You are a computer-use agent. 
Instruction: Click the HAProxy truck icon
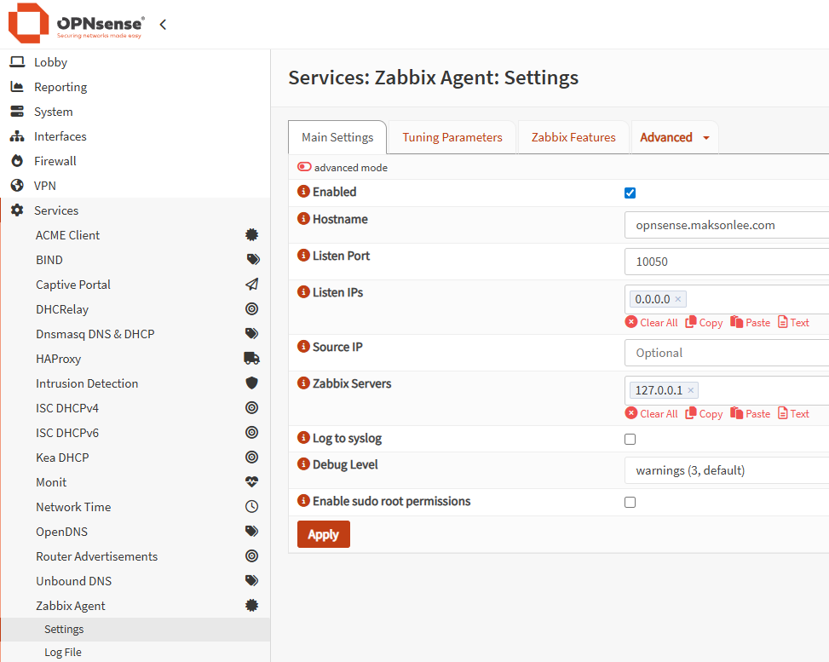point(251,359)
